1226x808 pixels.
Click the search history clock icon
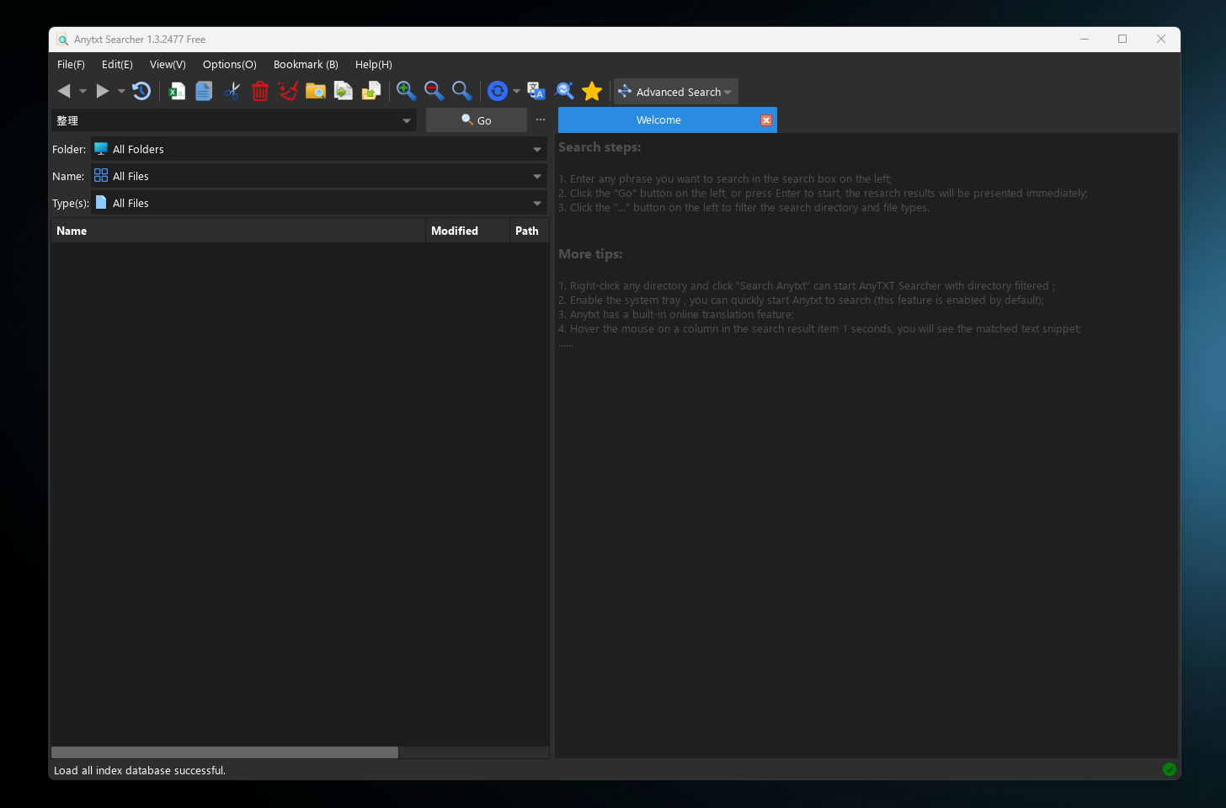(141, 91)
